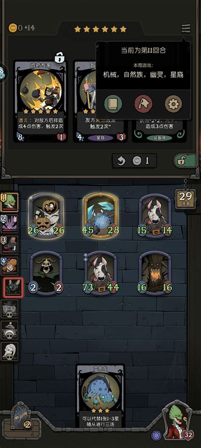Refresh the shop for 1 coin
Image resolution: width=201 pixels, height=448 pixels.
click(x=135, y=160)
